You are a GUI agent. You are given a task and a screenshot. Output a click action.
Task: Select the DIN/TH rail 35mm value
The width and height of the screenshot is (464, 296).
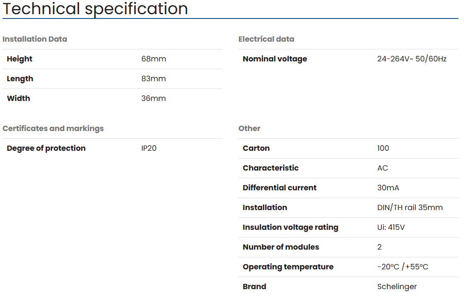point(410,208)
